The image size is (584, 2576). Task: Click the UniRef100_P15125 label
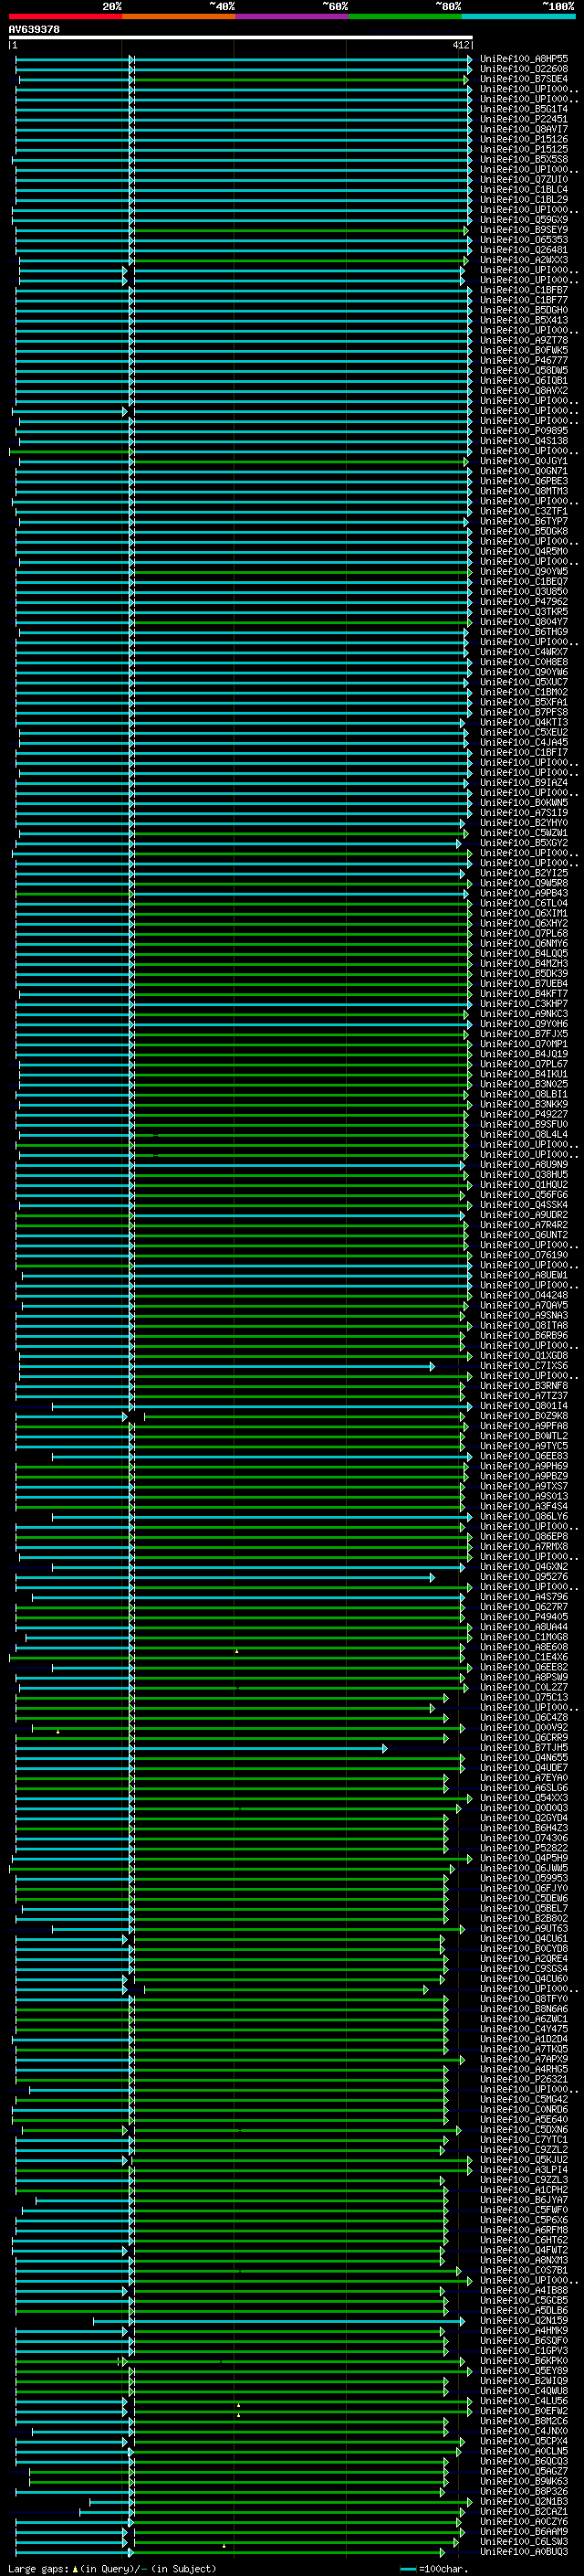(524, 149)
